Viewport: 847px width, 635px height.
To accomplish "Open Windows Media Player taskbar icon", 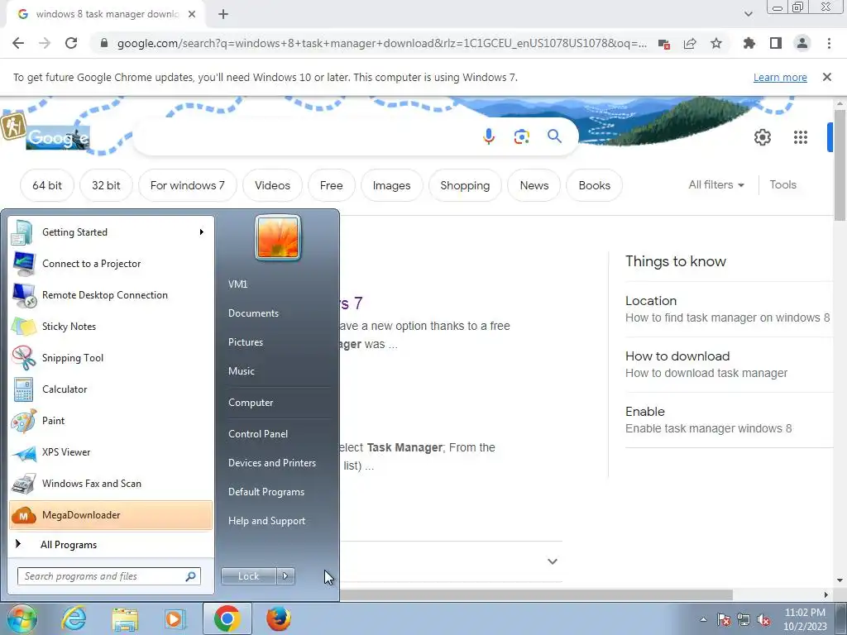I will coord(175,619).
